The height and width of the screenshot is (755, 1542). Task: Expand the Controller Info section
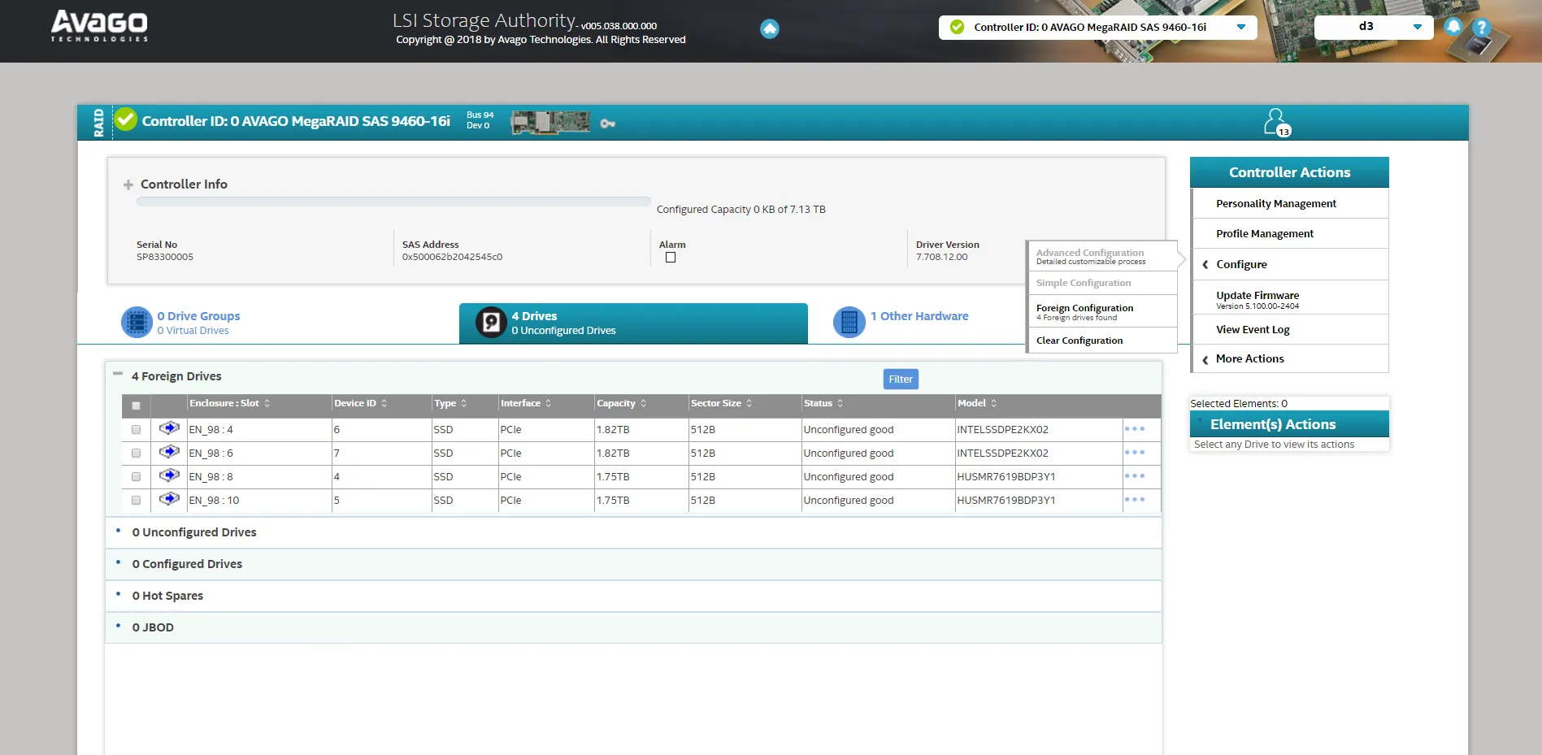click(x=128, y=184)
